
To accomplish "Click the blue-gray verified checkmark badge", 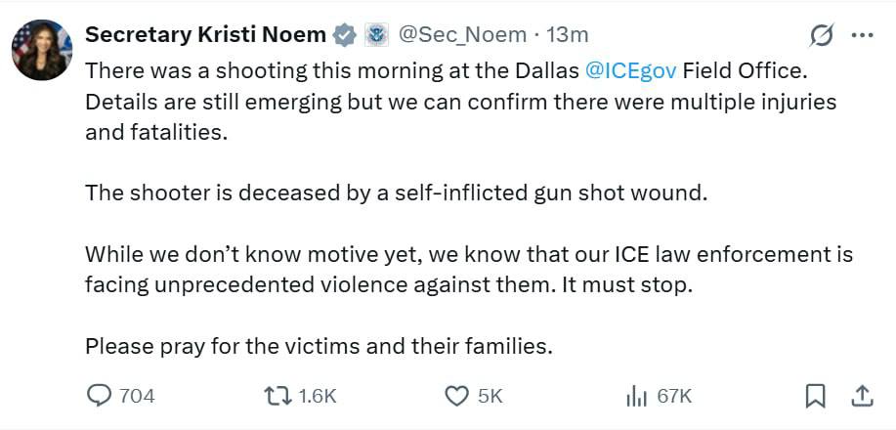I will pos(345,35).
